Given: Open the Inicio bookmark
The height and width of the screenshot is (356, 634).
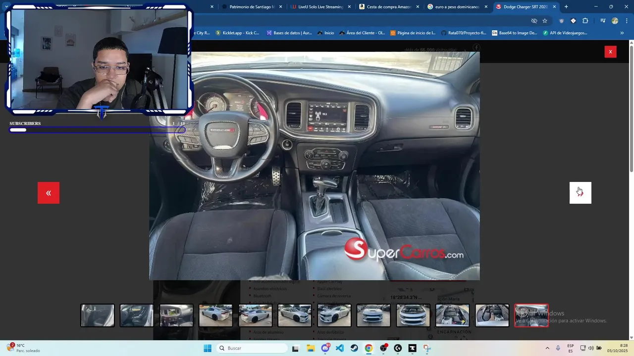Looking at the screenshot, I should (x=325, y=33).
